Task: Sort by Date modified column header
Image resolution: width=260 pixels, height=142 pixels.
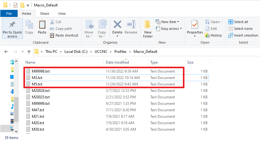Action: [117, 62]
